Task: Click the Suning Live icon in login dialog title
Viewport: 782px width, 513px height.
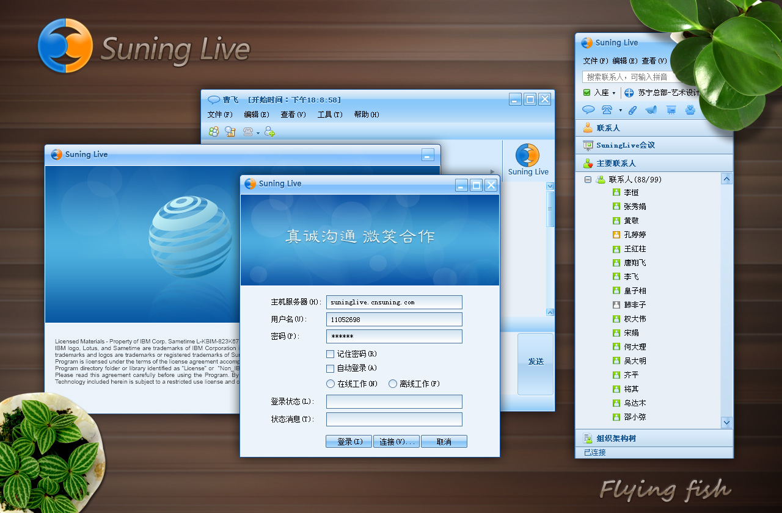Action: tap(250, 184)
